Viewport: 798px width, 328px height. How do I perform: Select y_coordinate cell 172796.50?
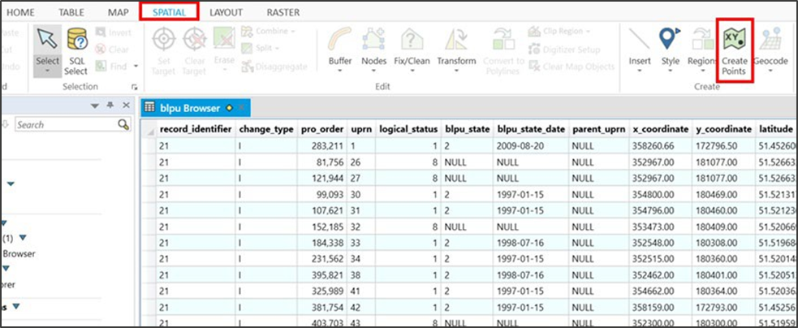pyautogui.click(x=723, y=145)
